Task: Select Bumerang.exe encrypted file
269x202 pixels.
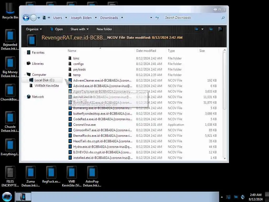Action: pyautogui.click(x=102, y=108)
